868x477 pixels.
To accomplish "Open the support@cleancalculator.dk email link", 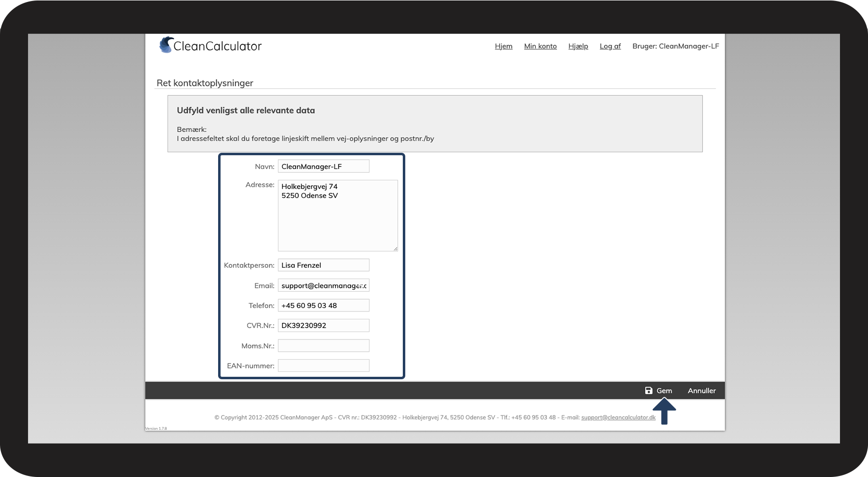I will coord(618,418).
